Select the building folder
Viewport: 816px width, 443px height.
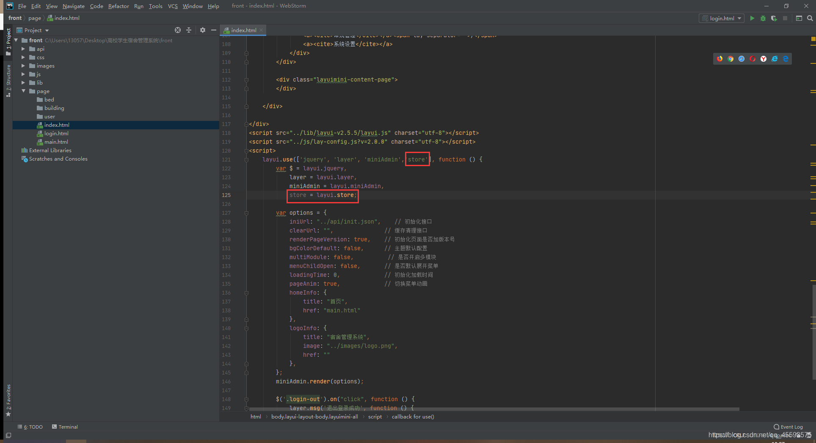pyautogui.click(x=54, y=108)
